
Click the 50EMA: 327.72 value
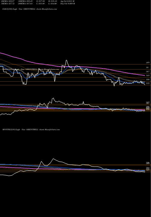[8, 4]
